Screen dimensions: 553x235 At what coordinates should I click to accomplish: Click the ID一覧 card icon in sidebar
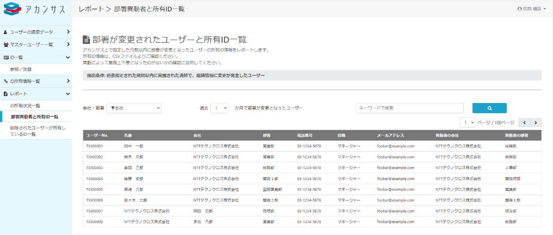coord(6,57)
